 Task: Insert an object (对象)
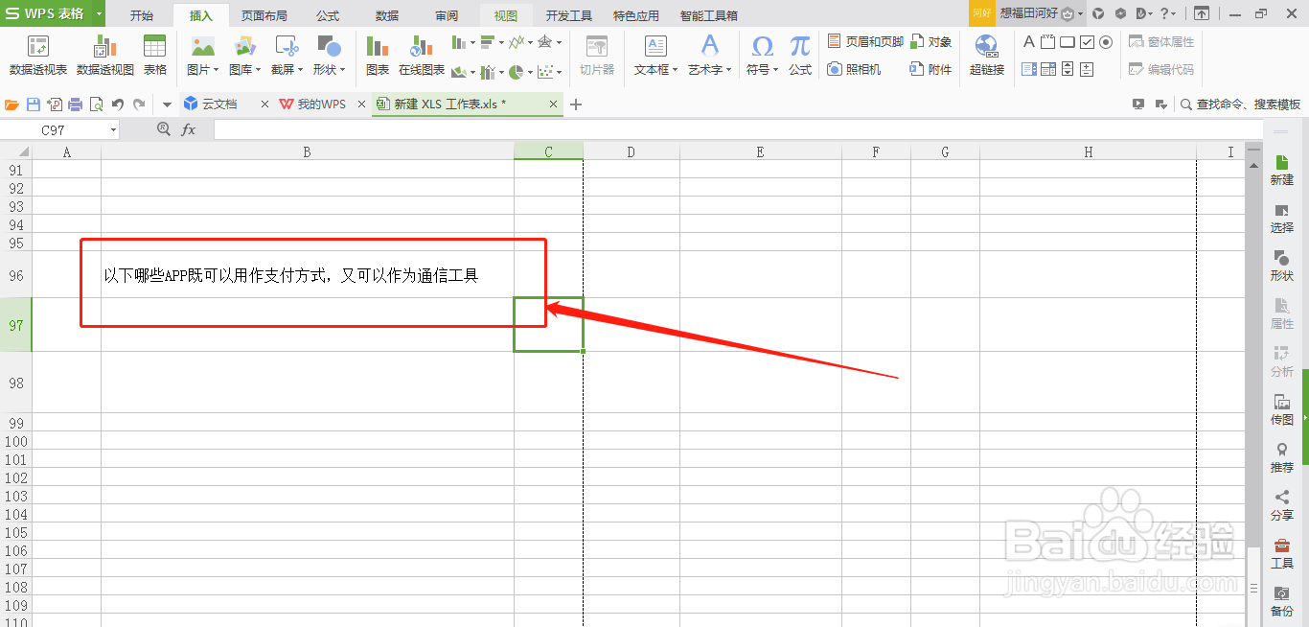pos(931,42)
